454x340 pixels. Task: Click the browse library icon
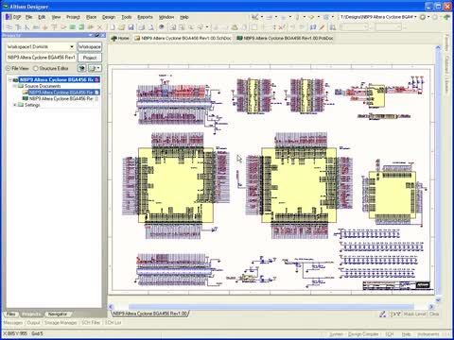pyautogui.click(x=332, y=27)
